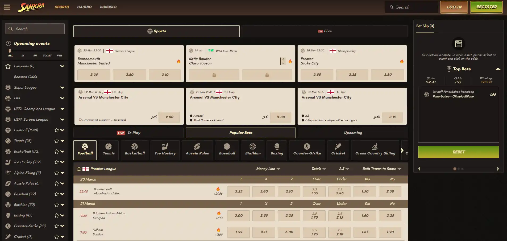This screenshot has width=507, height=241.
Task: Set upcoming events slider to TODAY
Action: (47, 56)
